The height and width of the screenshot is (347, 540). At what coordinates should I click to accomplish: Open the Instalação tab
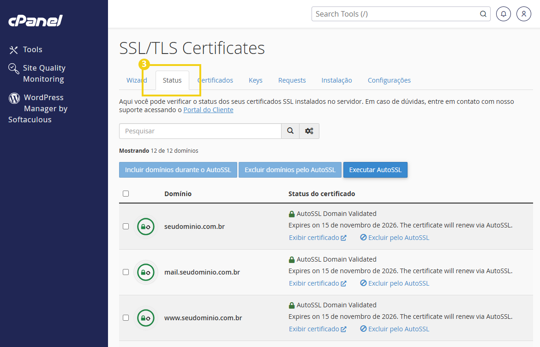tap(337, 80)
